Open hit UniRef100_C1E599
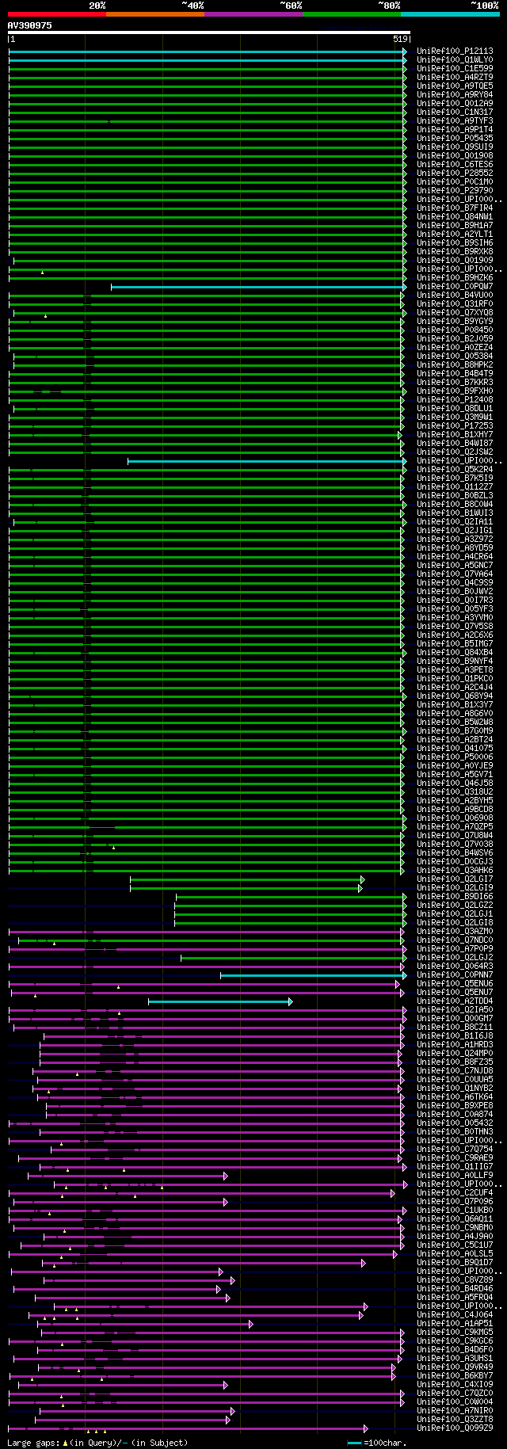The height and width of the screenshot is (1449, 507). click(x=455, y=69)
